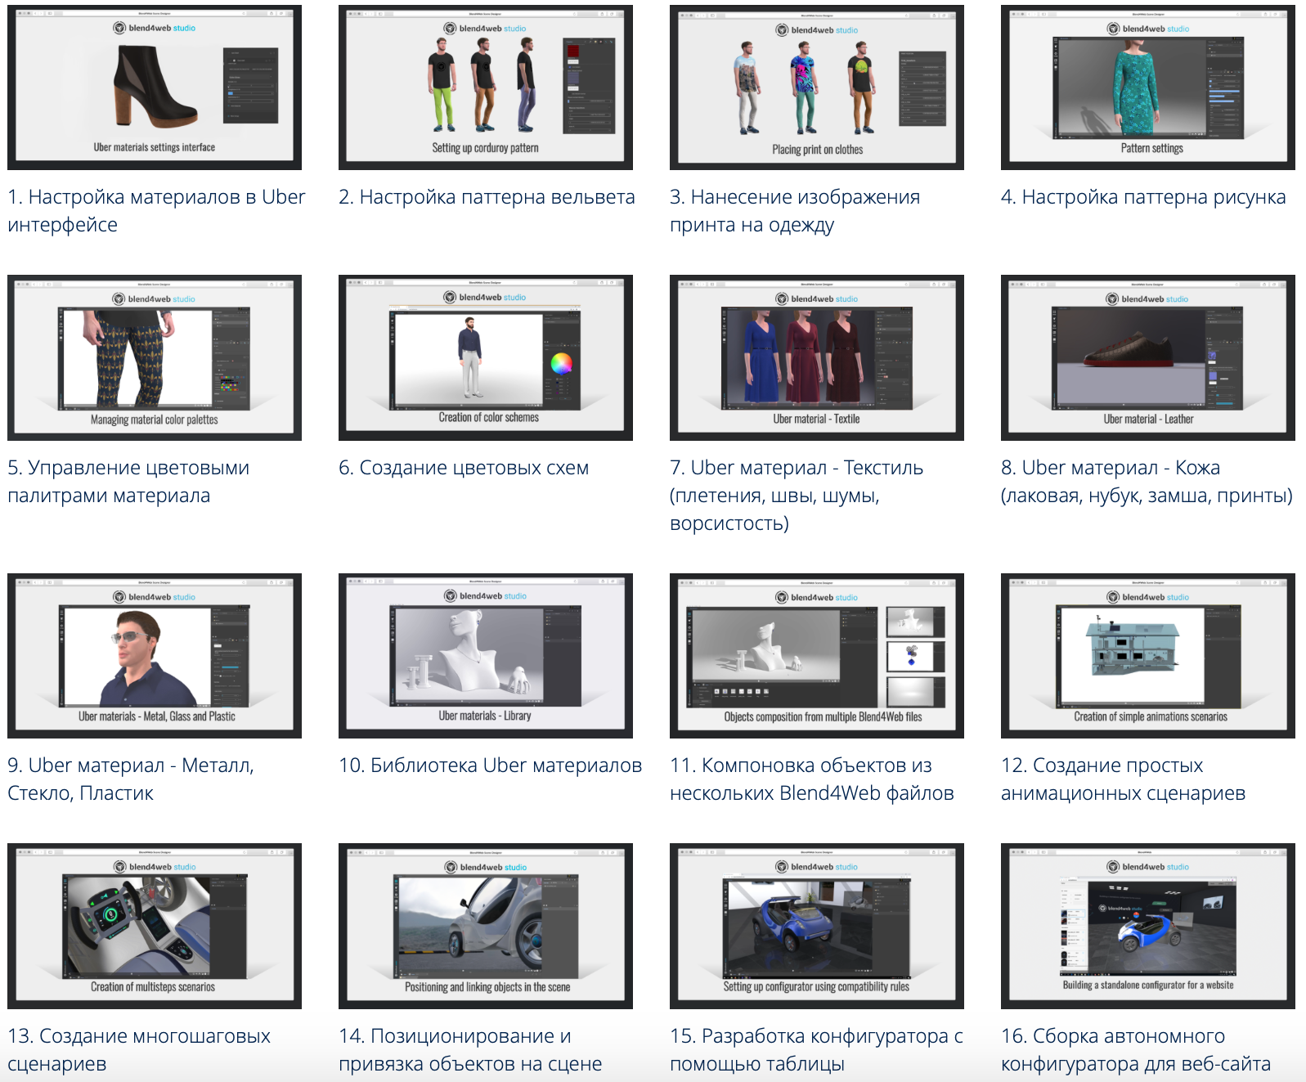Open the configurator compatibility rules thumbnail
1306x1082 pixels.
(817, 926)
